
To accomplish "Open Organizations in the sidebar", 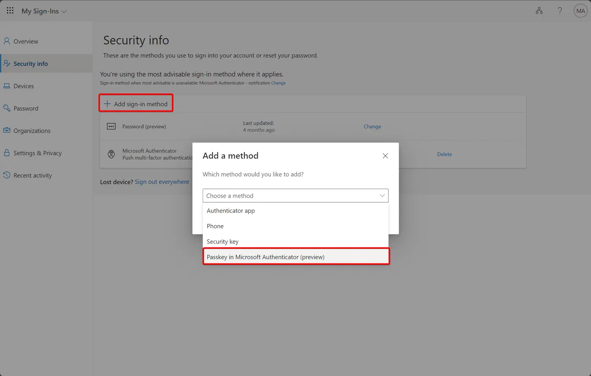I will tap(46, 131).
